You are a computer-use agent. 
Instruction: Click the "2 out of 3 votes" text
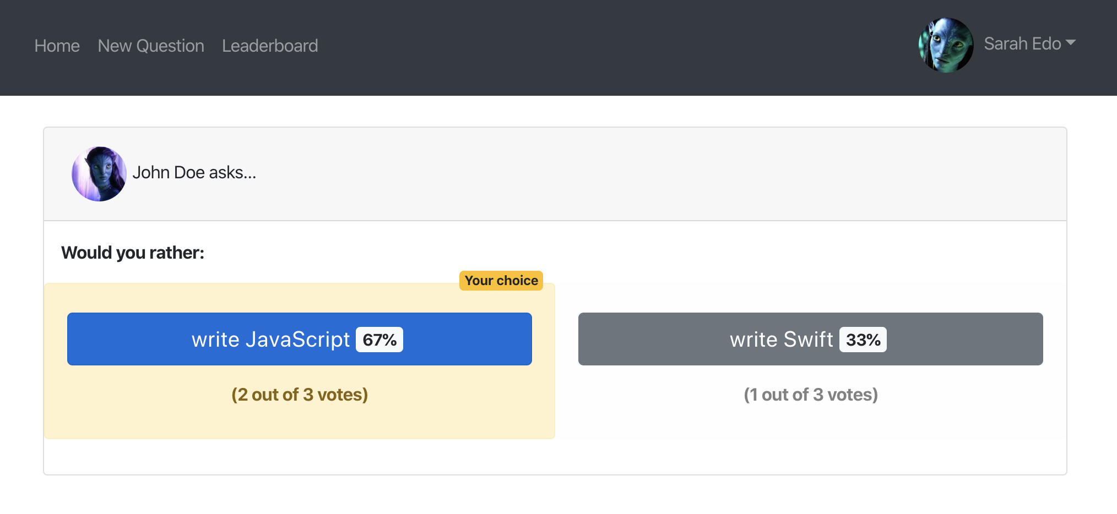coord(300,395)
